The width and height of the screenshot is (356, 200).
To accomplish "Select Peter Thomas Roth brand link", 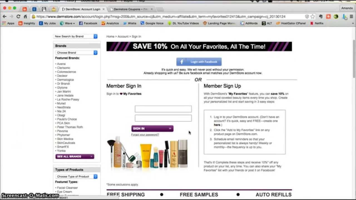I will (x=70, y=127).
